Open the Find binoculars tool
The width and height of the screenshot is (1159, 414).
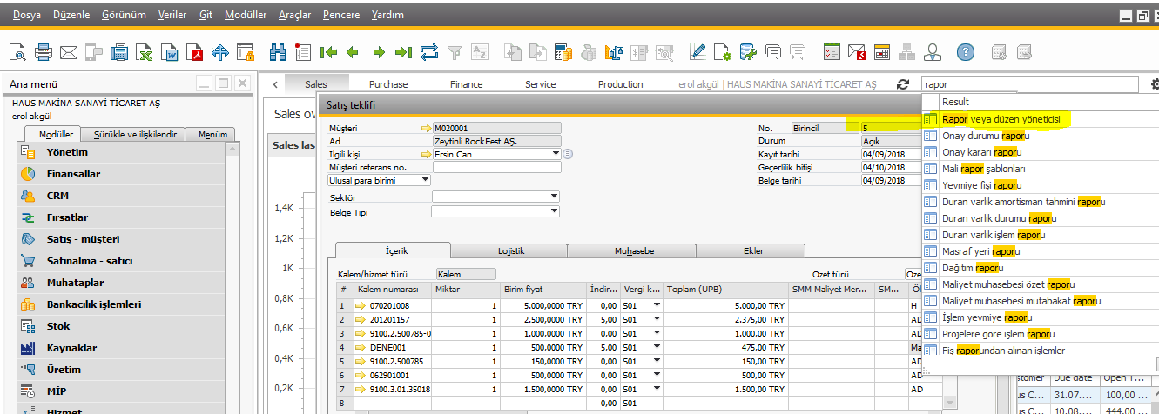point(278,53)
